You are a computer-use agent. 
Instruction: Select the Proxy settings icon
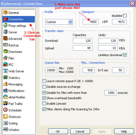tap(5, 25)
